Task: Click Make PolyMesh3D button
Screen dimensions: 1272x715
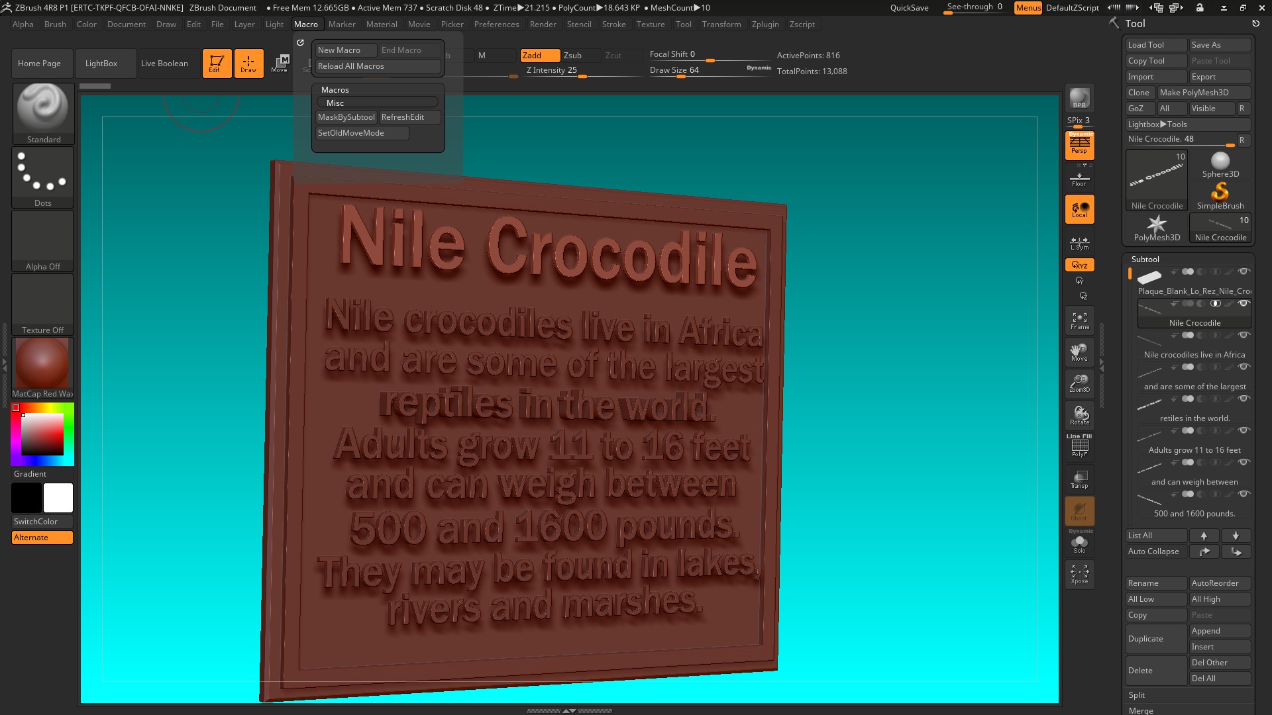Action: pyautogui.click(x=1204, y=93)
